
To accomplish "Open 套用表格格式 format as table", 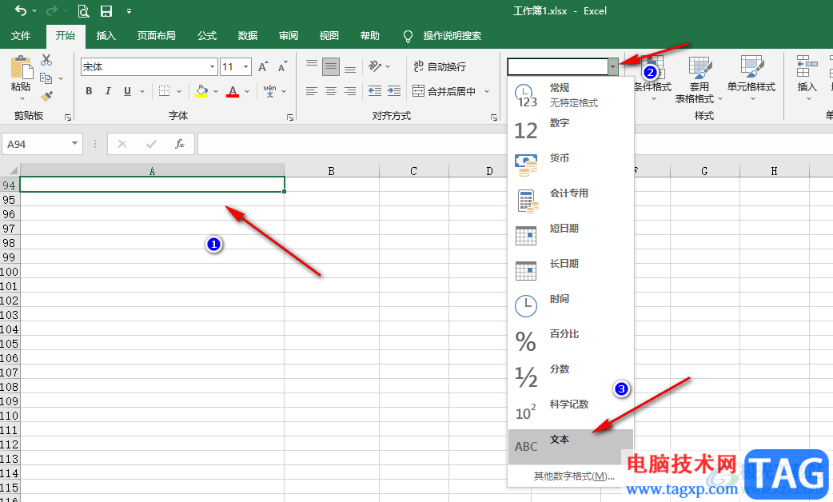I will tap(699, 80).
